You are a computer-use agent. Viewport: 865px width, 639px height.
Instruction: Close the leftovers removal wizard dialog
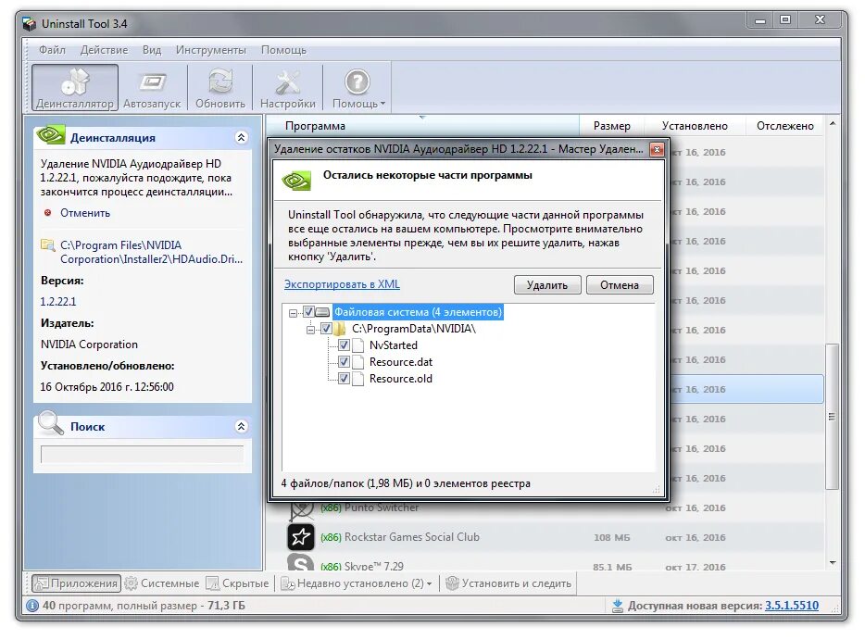657,149
